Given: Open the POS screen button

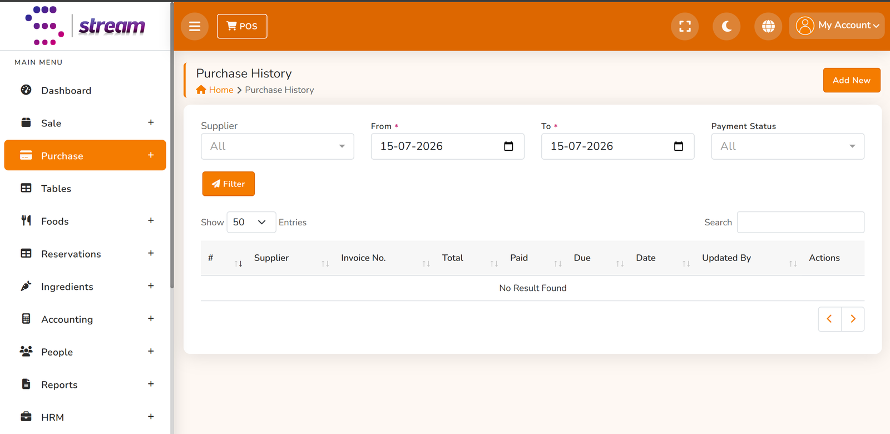Looking at the screenshot, I should coord(242,26).
